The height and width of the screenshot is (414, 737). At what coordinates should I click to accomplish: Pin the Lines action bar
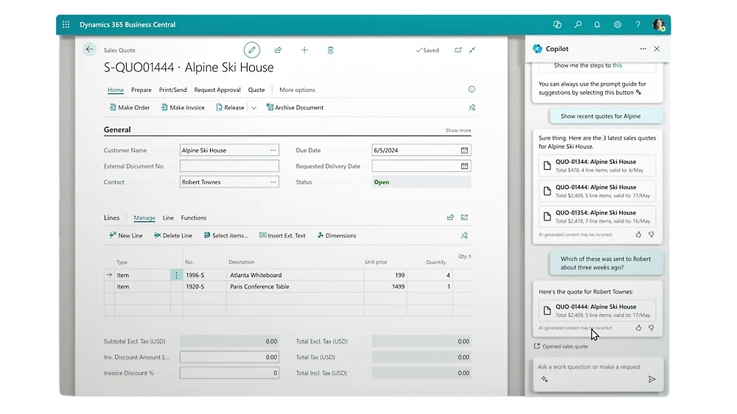(x=464, y=235)
